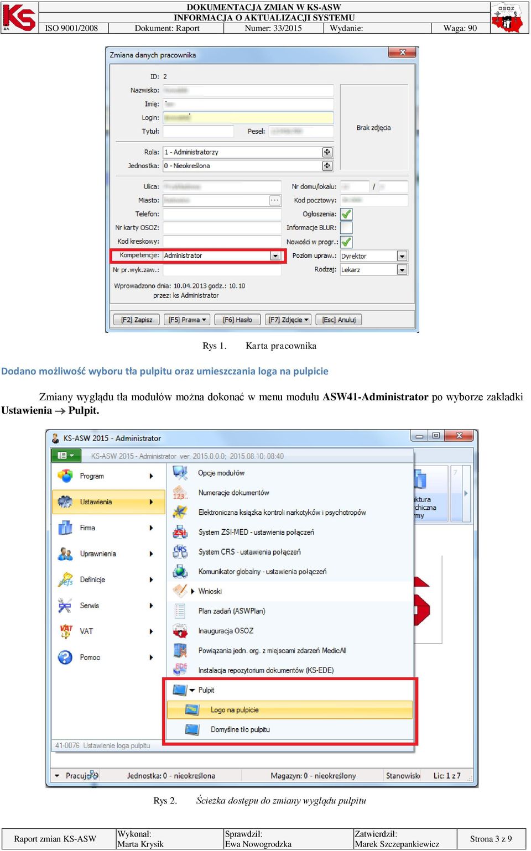Click the plus icon beside Jednostka field

click(x=327, y=165)
